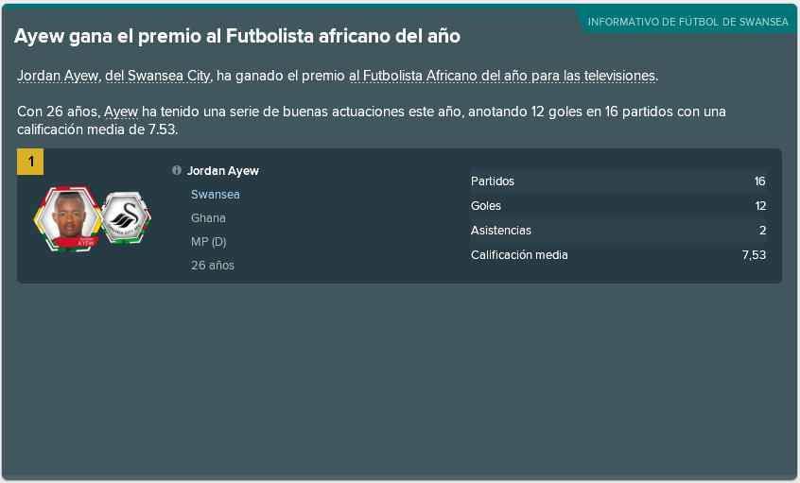Select the Calificación media stat row

[x=618, y=254]
